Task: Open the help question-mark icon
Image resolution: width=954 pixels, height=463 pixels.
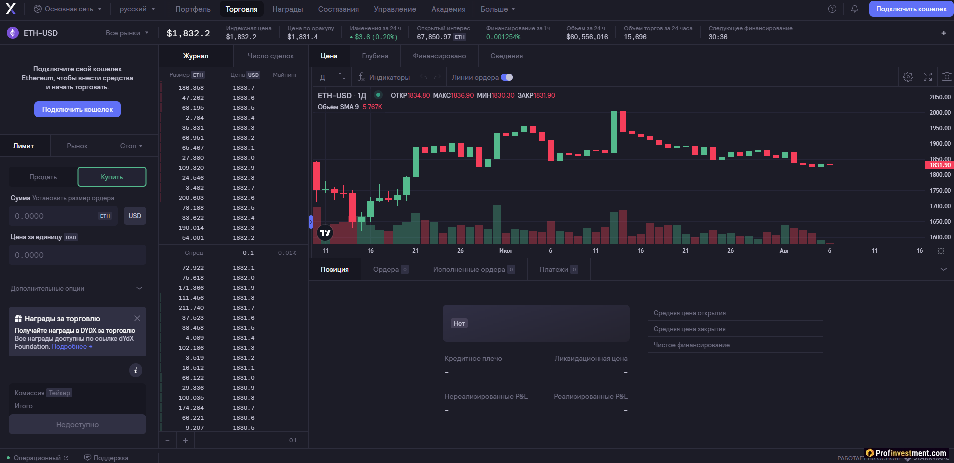Action: [832, 9]
